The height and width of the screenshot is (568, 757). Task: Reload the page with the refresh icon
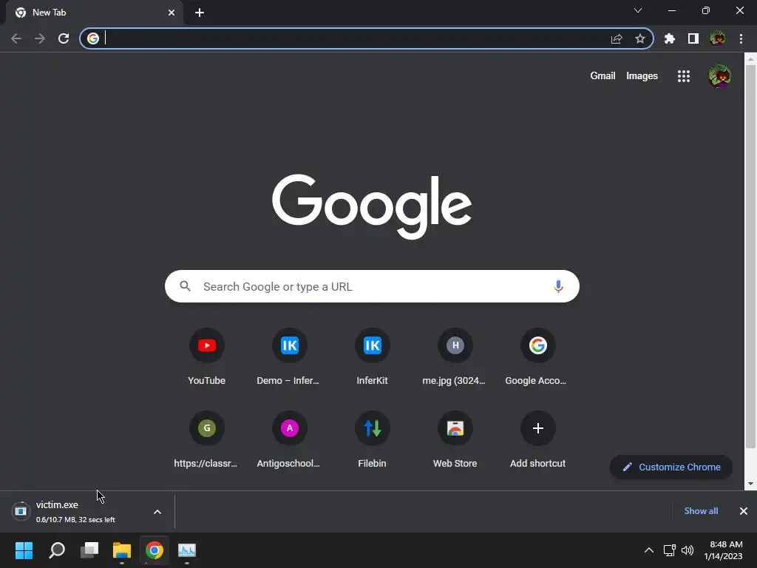click(x=64, y=38)
